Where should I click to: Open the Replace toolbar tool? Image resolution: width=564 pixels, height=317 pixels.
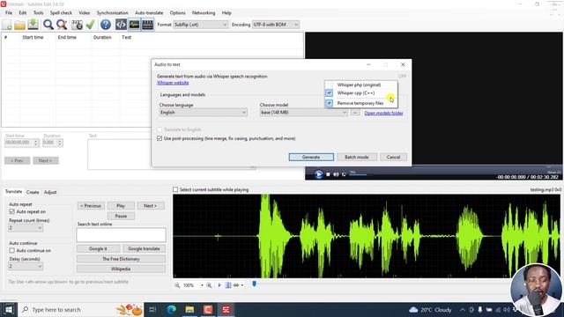pyautogui.click(x=62, y=25)
